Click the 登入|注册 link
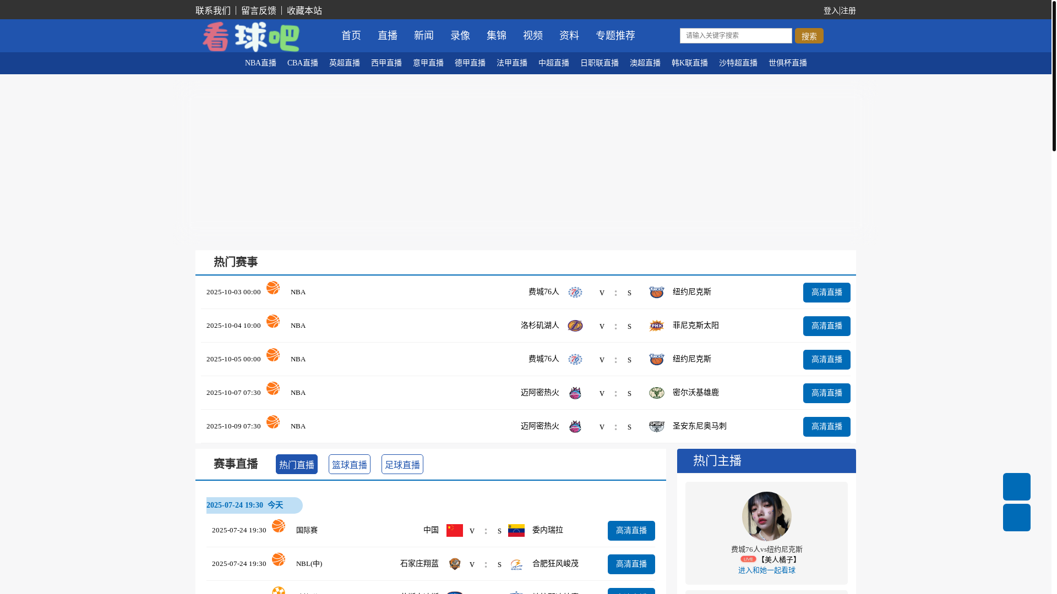The height and width of the screenshot is (594, 1057). pyautogui.click(x=840, y=10)
